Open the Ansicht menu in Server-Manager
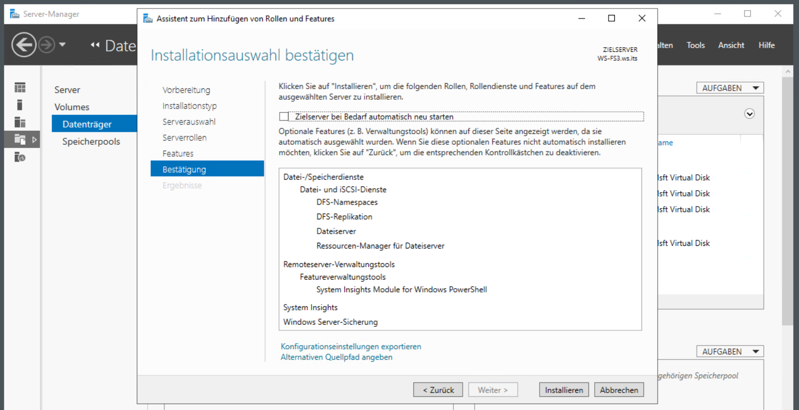This screenshot has height=410, width=799. coord(731,45)
